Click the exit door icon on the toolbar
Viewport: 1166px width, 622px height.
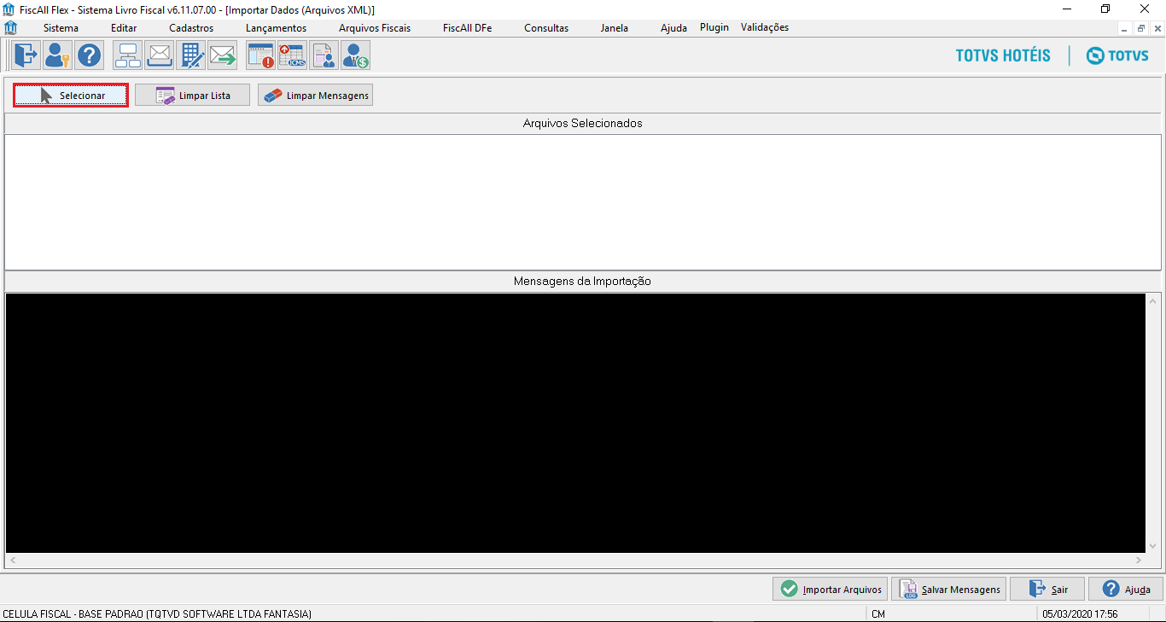[25, 55]
